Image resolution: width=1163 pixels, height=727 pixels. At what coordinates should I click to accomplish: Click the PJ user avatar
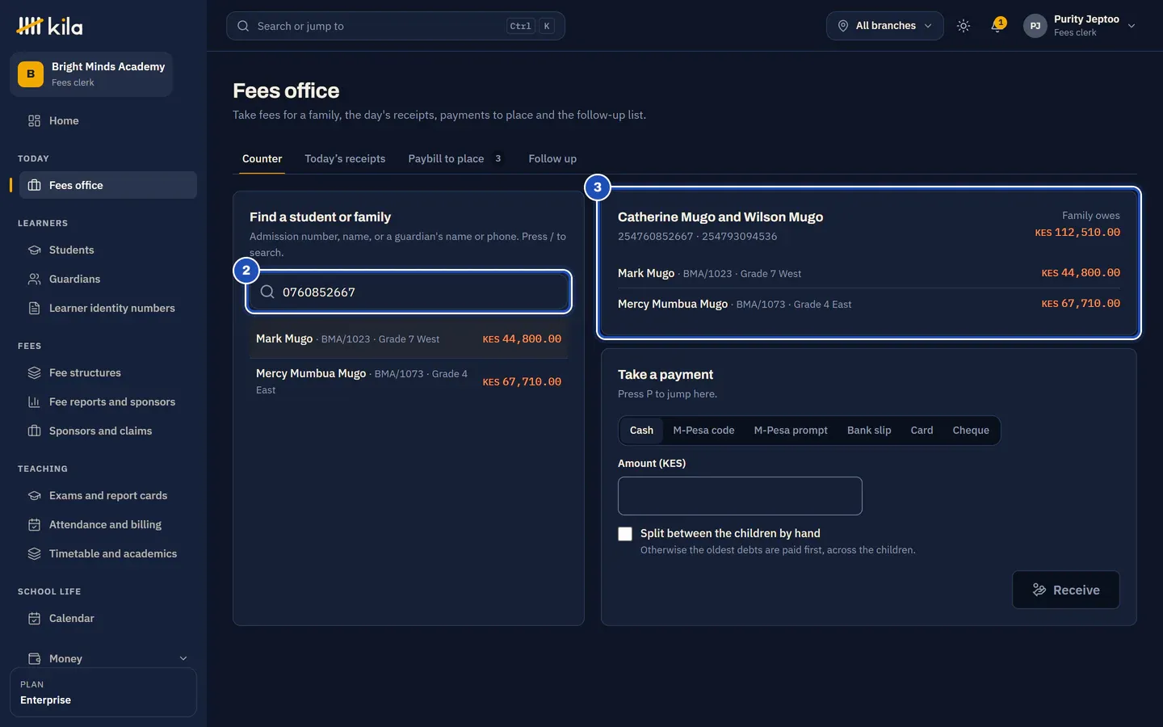point(1035,26)
